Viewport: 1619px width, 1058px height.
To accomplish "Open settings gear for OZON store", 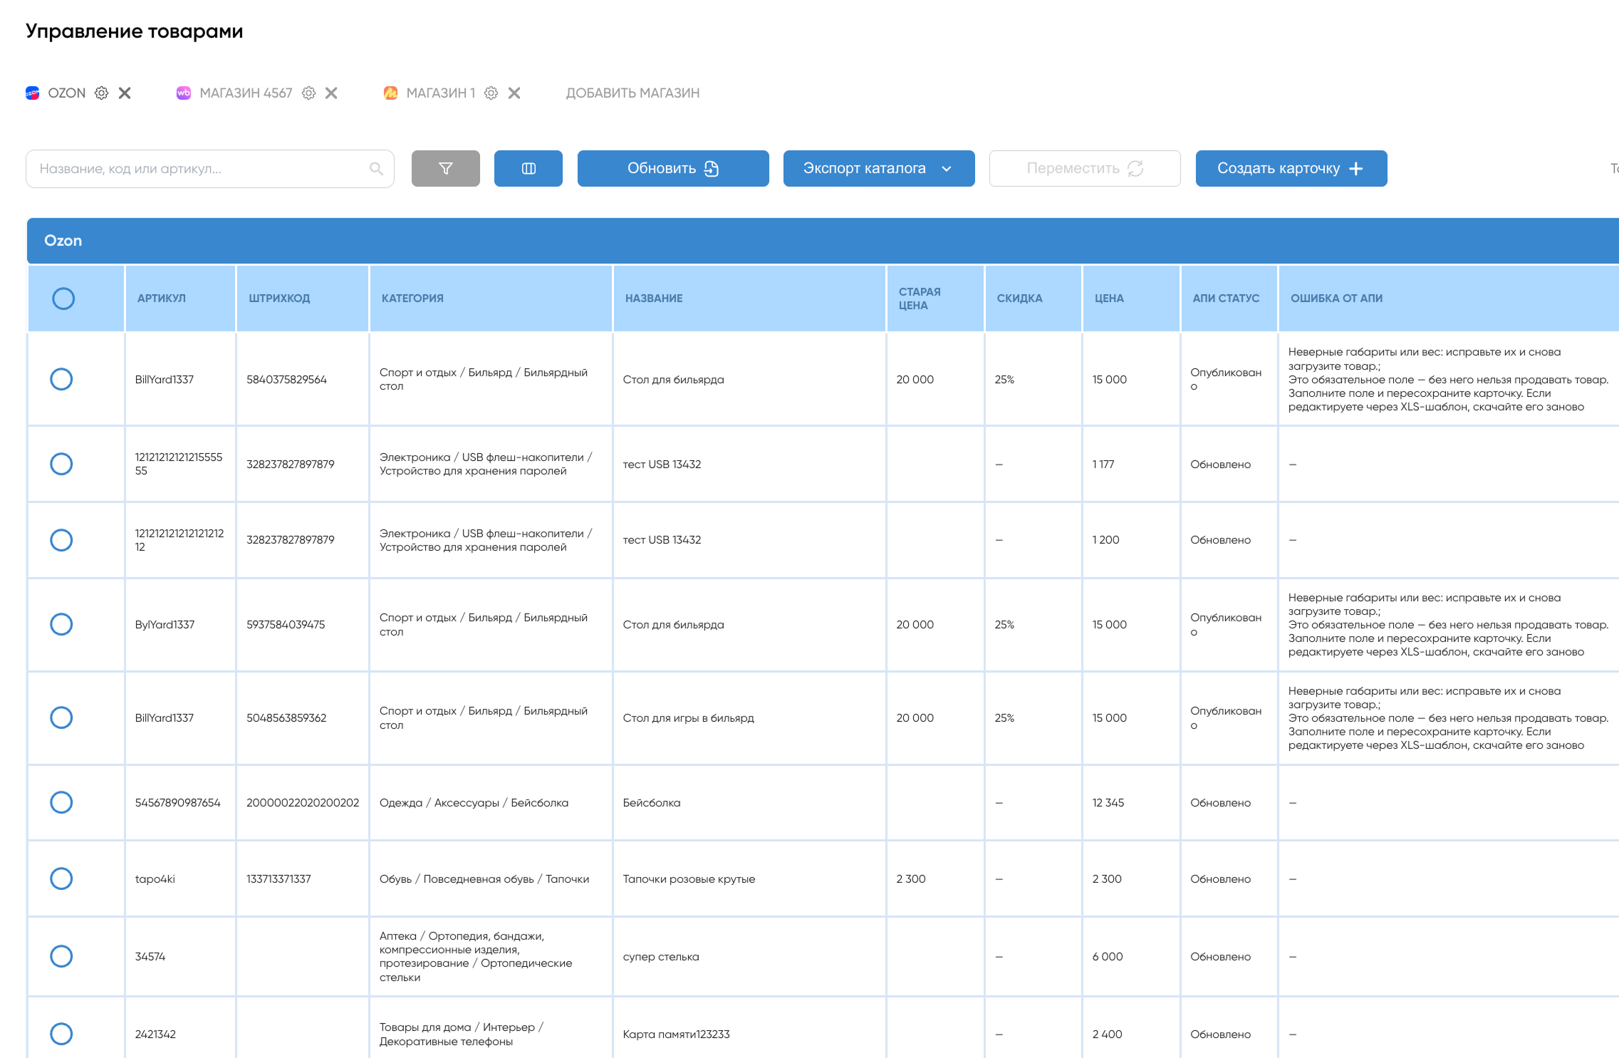I will (102, 93).
